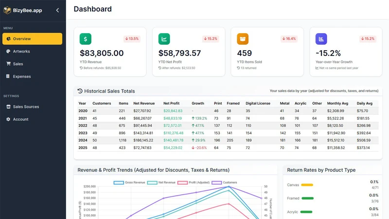Select the 2020 year row label
389x219 pixels.
[x=83, y=111]
